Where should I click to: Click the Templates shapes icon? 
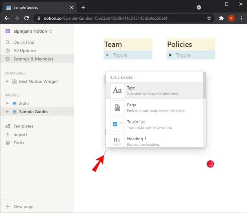click(x=8, y=126)
